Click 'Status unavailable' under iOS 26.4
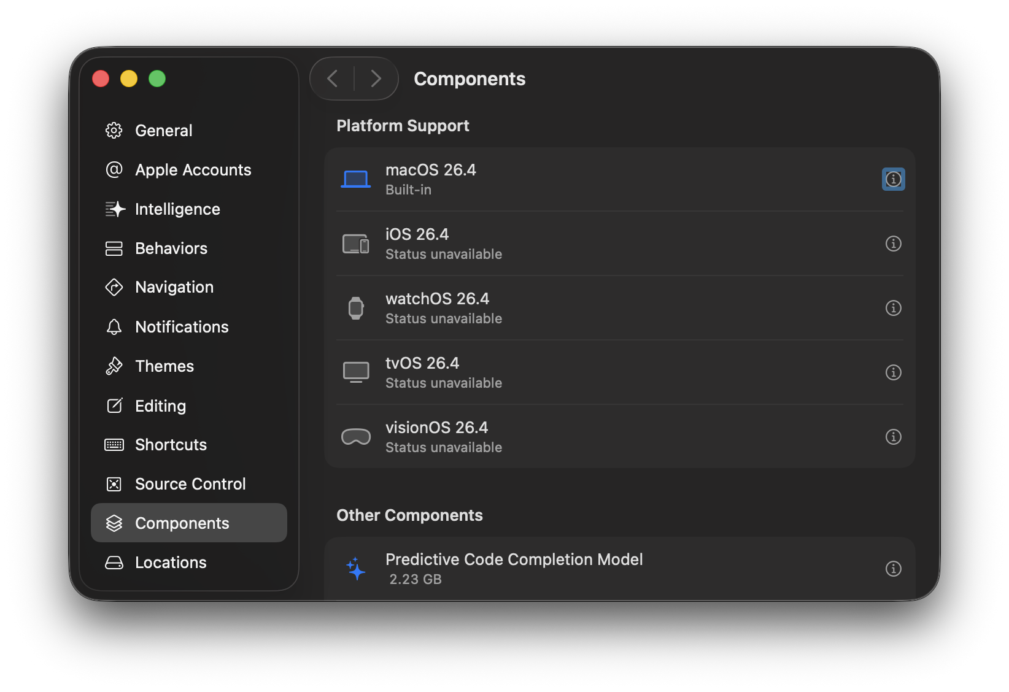The width and height of the screenshot is (1009, 692). click(444, 255)
